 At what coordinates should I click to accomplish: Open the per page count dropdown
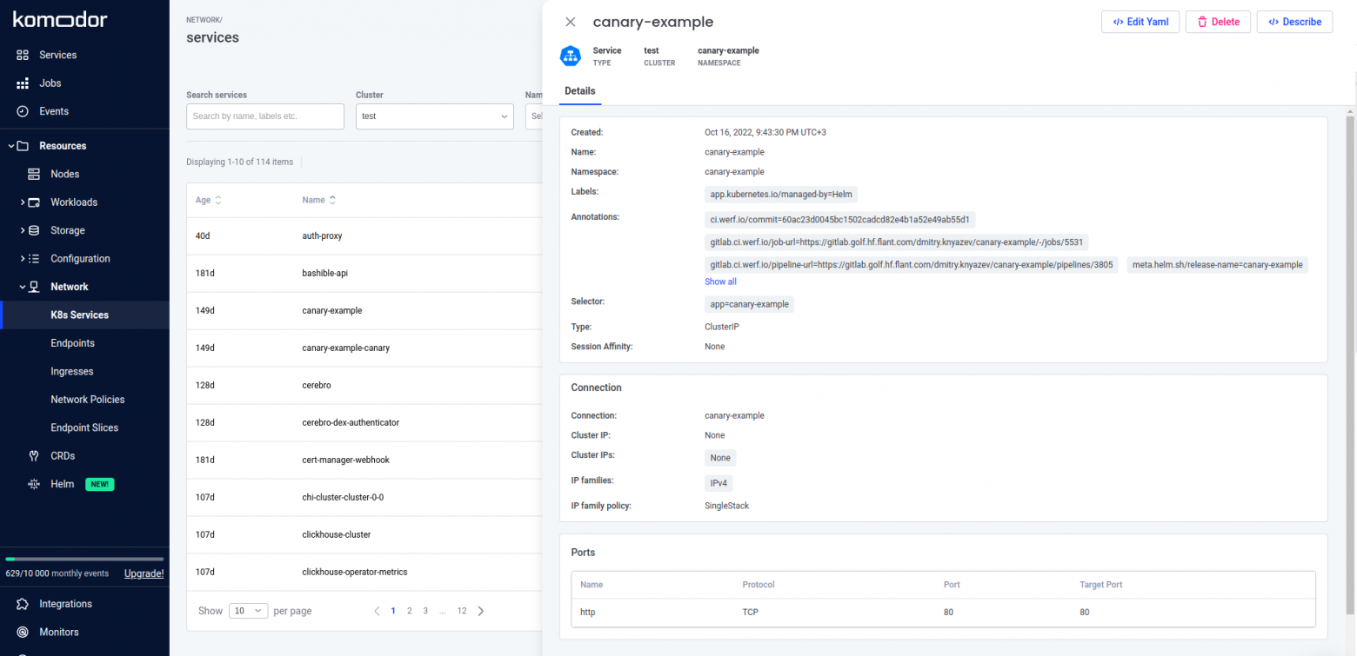pyautogui.click(x=249, y=611)
